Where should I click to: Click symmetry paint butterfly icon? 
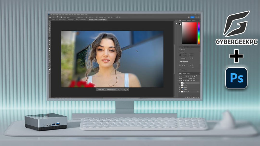[x=120, y=17]
